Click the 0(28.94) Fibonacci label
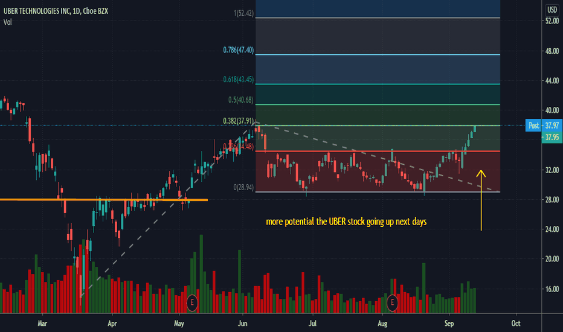This screenshot has width=563, height=332. pos(243,187)
